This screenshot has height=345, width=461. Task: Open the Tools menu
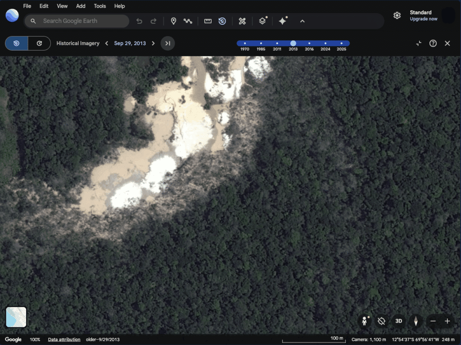coord(100,6)
